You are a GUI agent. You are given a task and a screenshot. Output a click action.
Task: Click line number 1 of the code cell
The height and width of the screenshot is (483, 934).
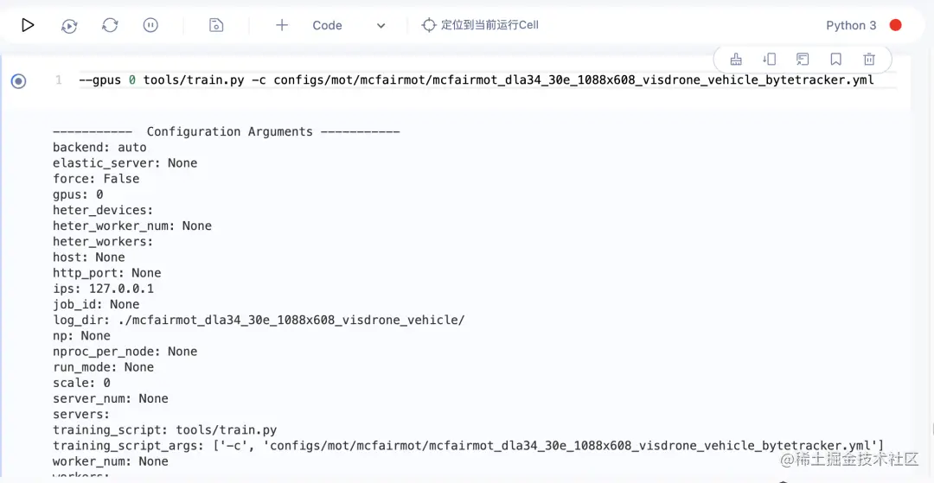[59, 80]
